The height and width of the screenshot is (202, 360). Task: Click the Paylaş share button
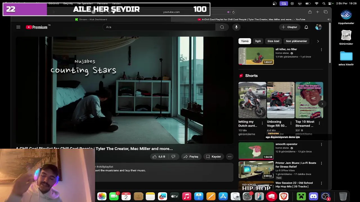(x=191, y=157)
